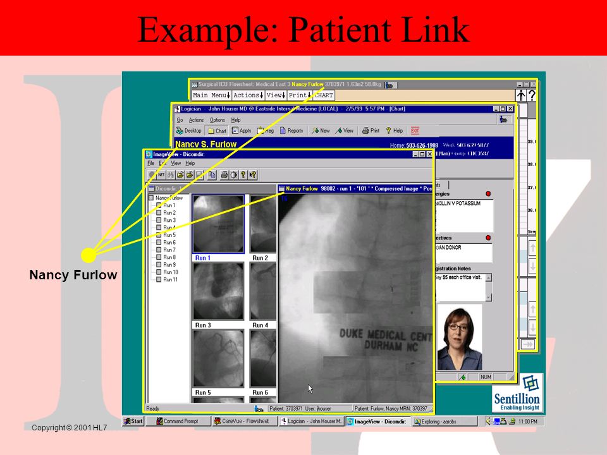
Task: Open Appts in the Logician toolbar
Action: click(242, 131)
